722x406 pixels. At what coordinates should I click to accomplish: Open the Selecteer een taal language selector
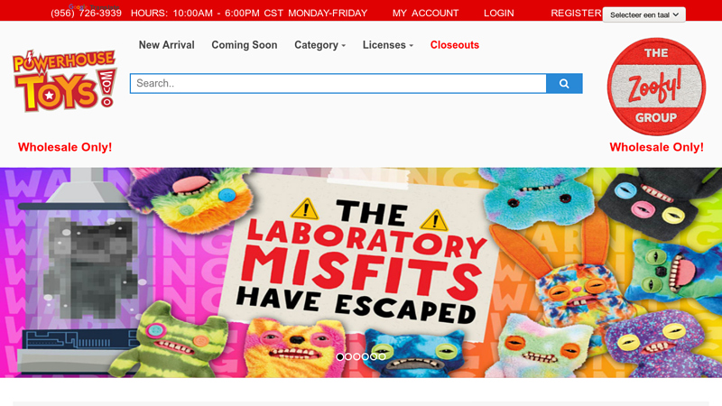643,14
